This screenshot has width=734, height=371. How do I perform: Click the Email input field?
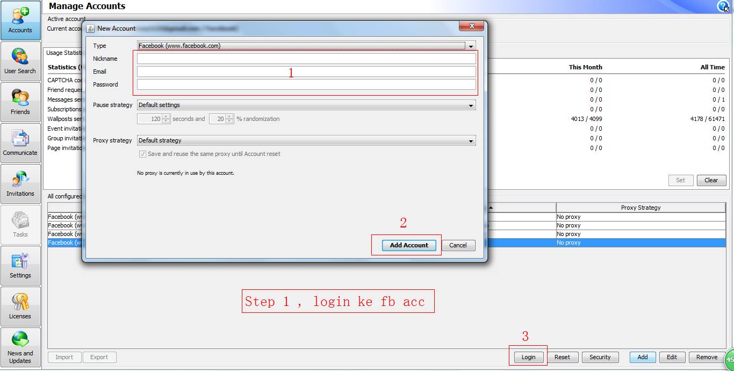pos(306,72)
